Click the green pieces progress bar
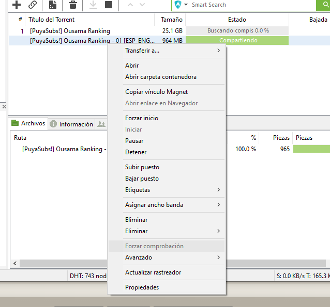Screen dimensions: 330x307 pyautogui.click(x=311, y=149)
